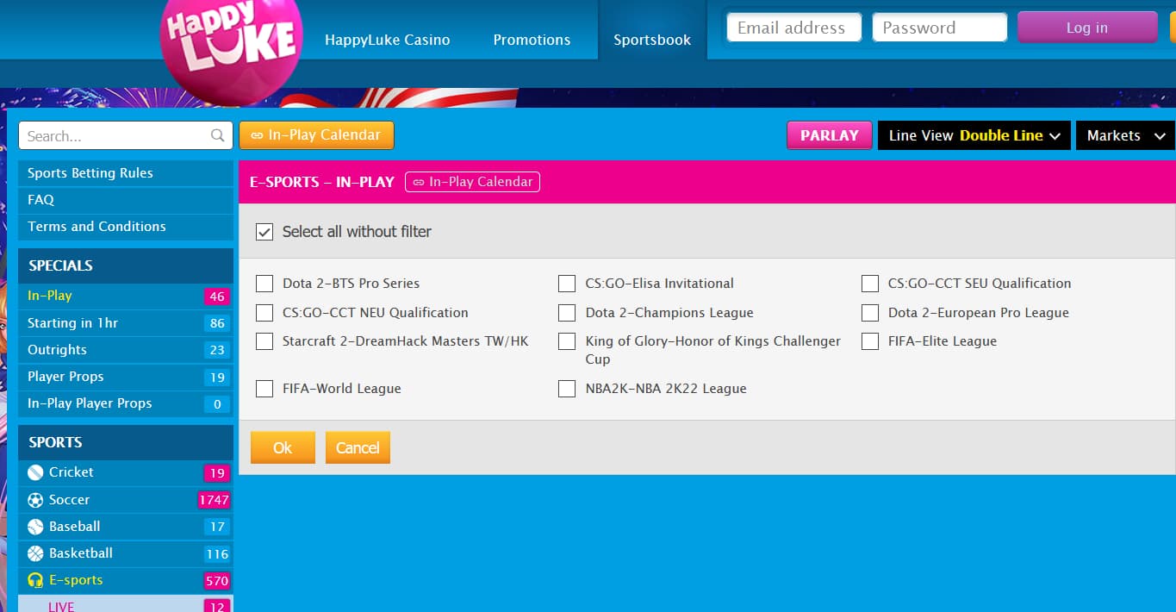Click the orange In-Play Calendar button
This screenshot has width=1176, height=612.
[316, 135]
